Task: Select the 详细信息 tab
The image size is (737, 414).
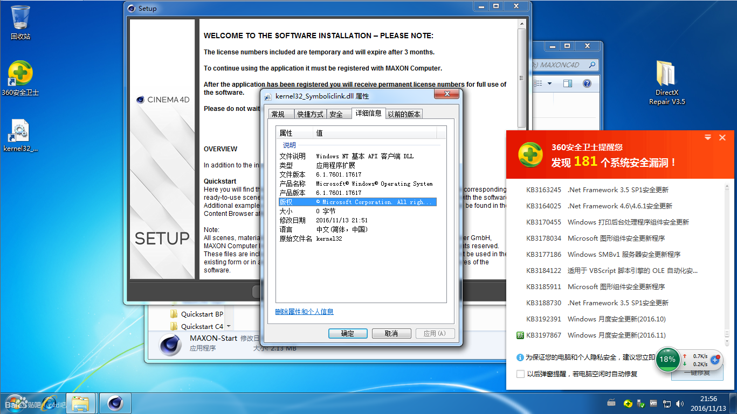Action: point(368,113)
